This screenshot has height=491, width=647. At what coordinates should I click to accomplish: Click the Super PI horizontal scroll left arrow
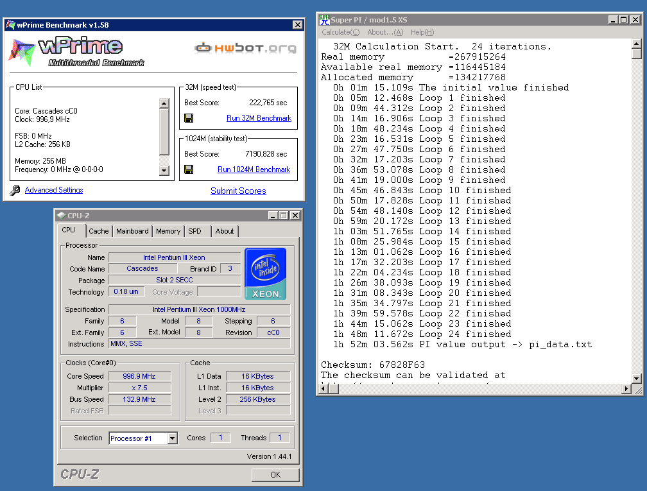[324, 388]
